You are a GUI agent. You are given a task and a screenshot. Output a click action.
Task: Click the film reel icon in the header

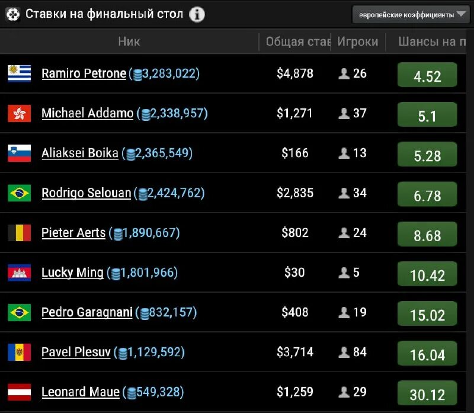tap(13, 14)
